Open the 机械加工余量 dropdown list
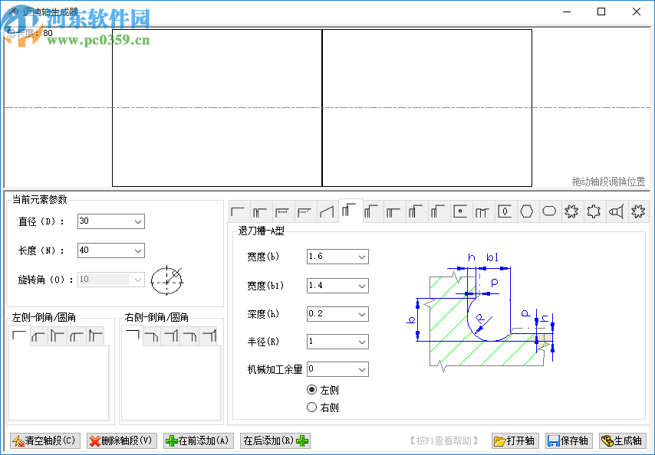This screenshot has width=655, height=455. pos(361,369)
